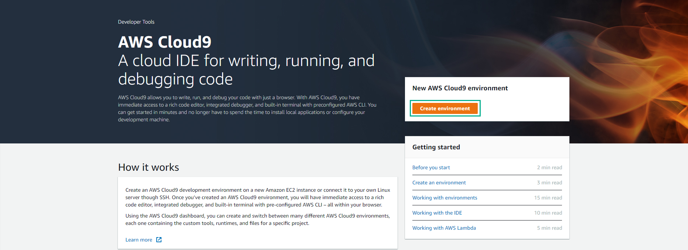Click the AWS Cloud9 page title
Viewport: 688px width, 250px height.
164,42
